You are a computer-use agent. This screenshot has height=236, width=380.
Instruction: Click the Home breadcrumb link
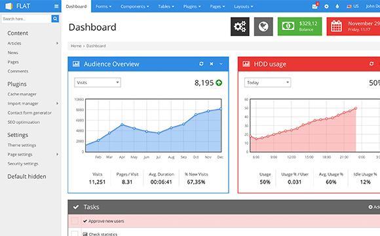pos(76,46)
